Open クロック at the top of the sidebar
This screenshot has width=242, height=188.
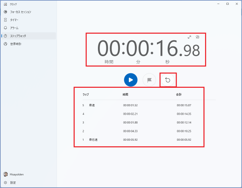(13, 4)
